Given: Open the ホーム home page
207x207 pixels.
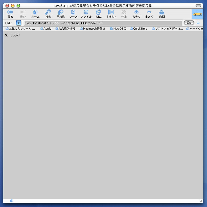Looking at the screenshot, I should click(35, 14).
